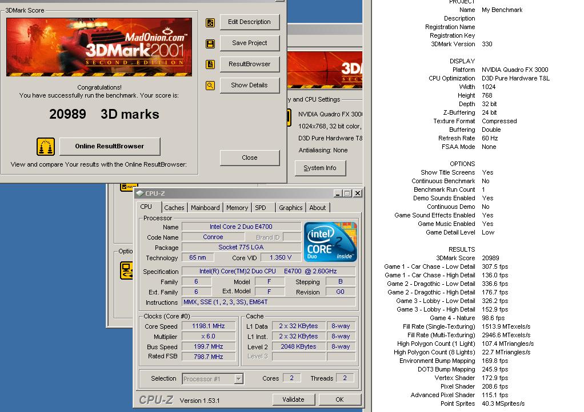Viewport: 584px width, 412px height.
Task: Click the Save Project floppy disk icon
Action: [210, 43]
